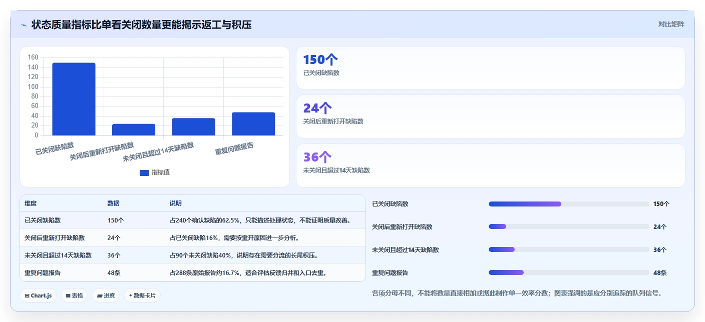The width and height of the screenshot is (705, 322).
Task: Select the 表格 tag chip
Action: [x=74, y=295]
